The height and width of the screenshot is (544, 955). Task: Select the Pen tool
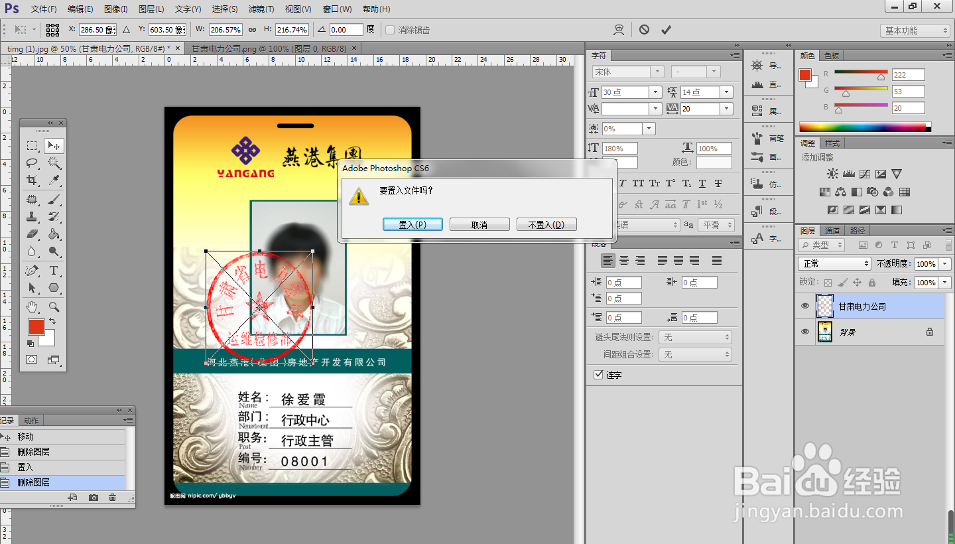pyautogui.click(x=32, y=271)
